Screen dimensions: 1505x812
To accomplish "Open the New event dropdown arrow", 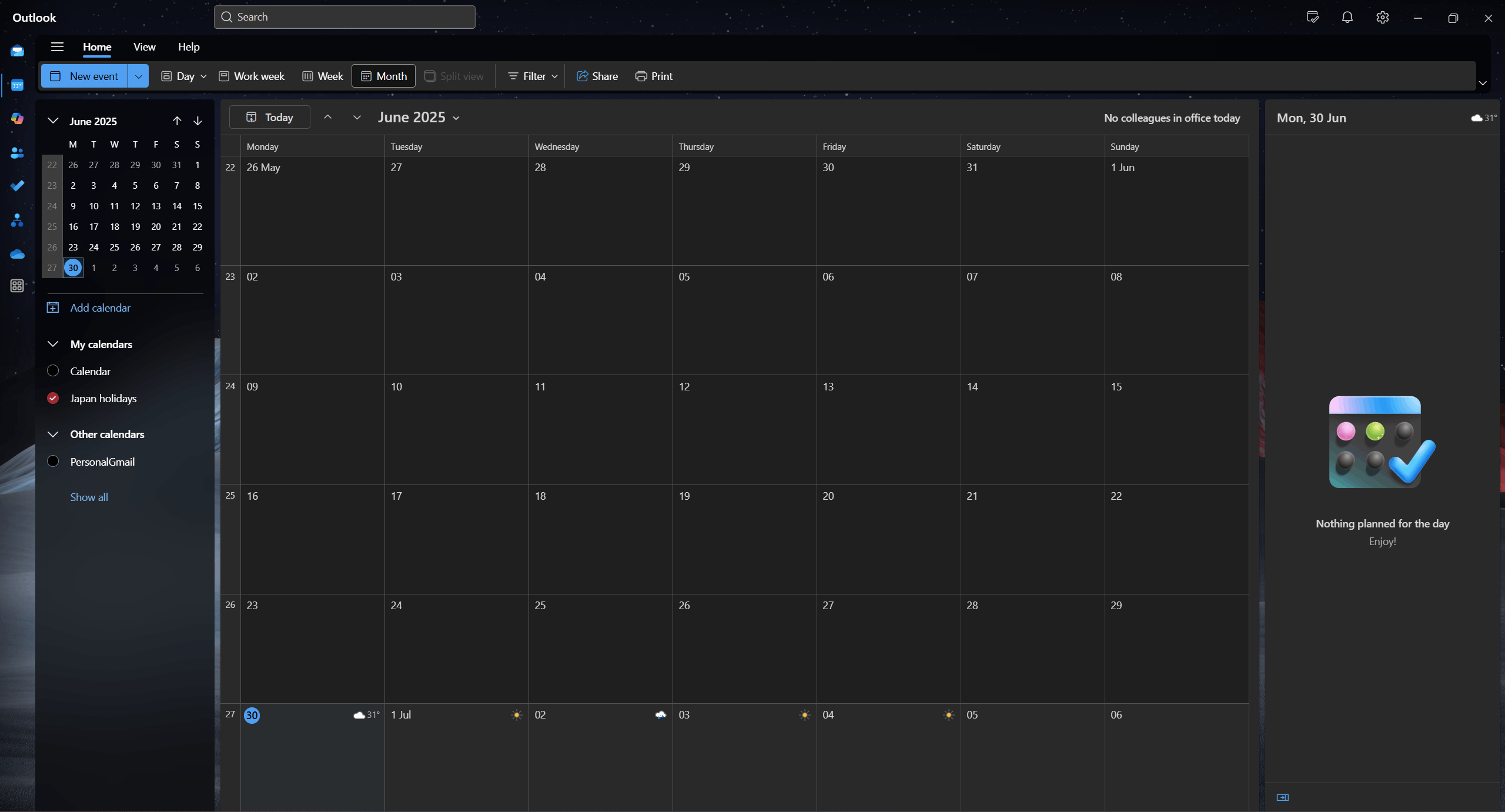I will point(138,76).
